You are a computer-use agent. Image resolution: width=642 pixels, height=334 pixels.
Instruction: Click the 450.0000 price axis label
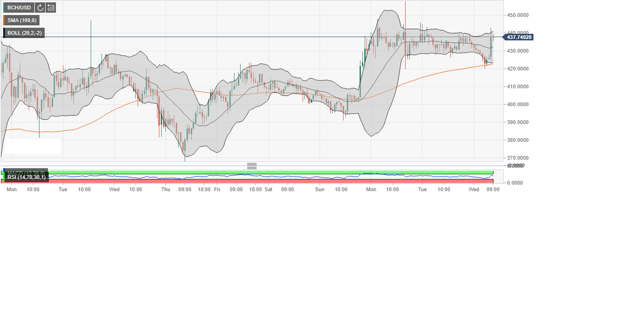tap(518, 15)
